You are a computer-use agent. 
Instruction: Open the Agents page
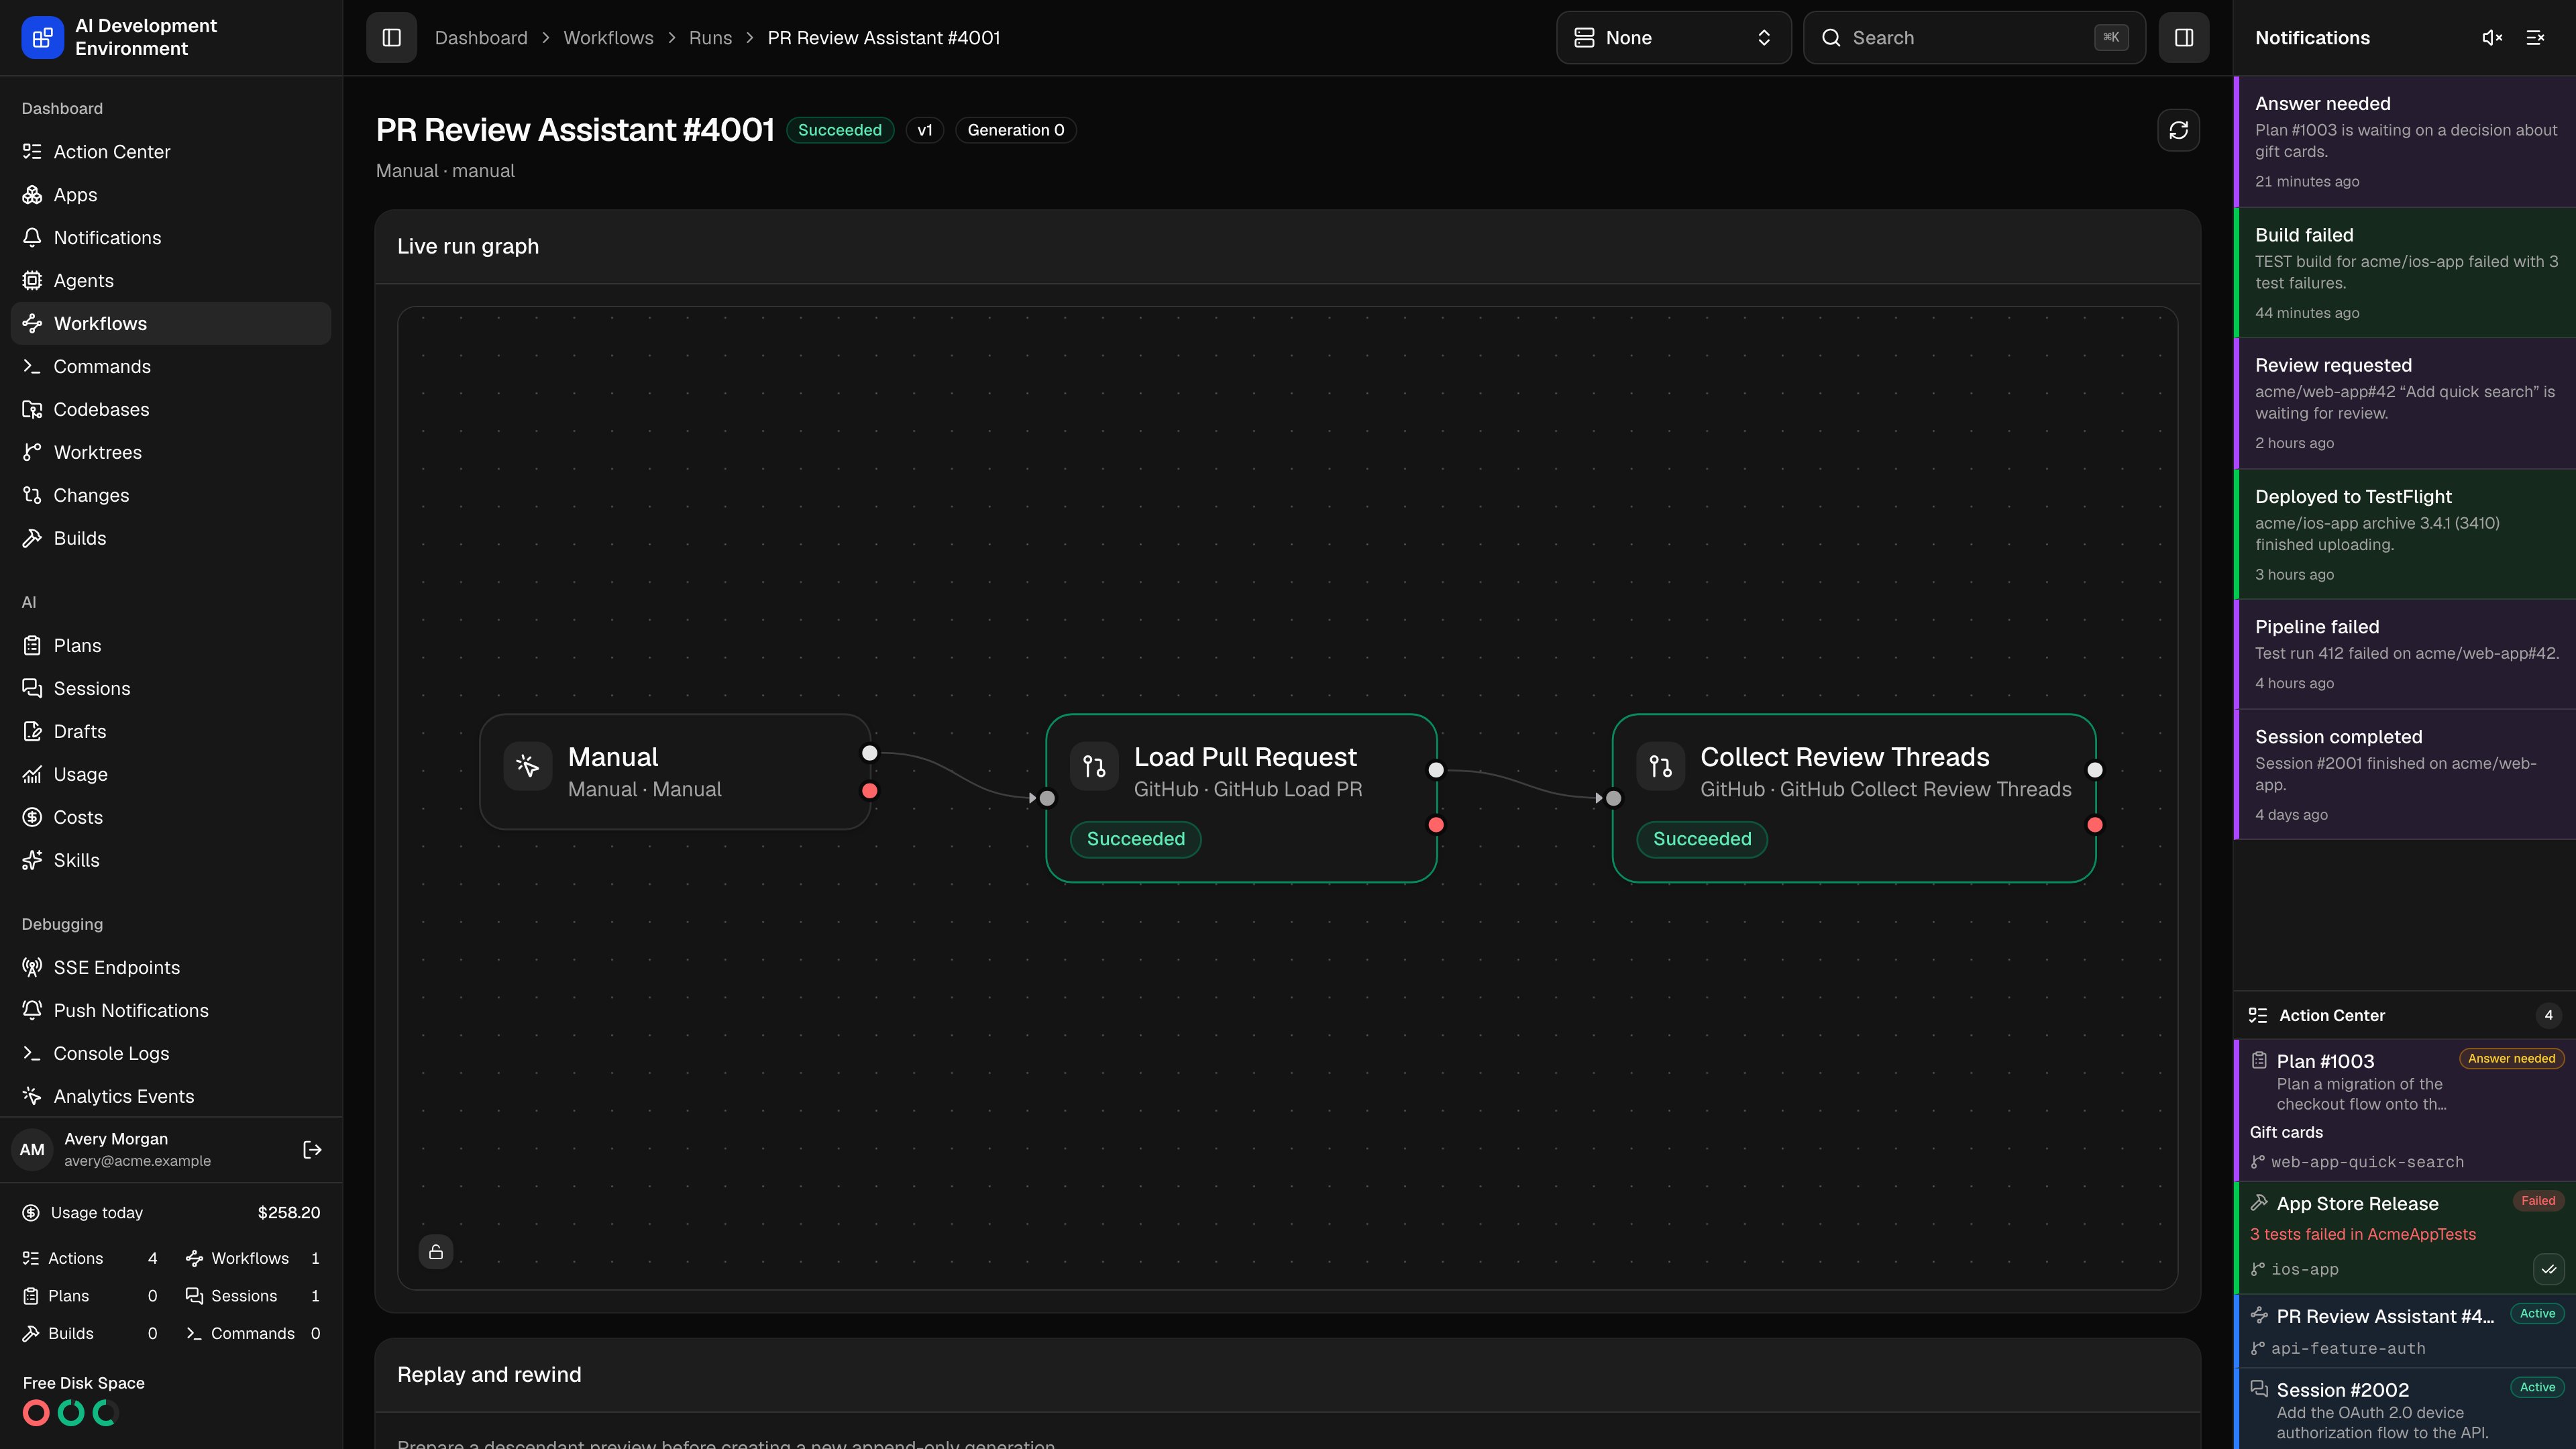coord(171,281)
